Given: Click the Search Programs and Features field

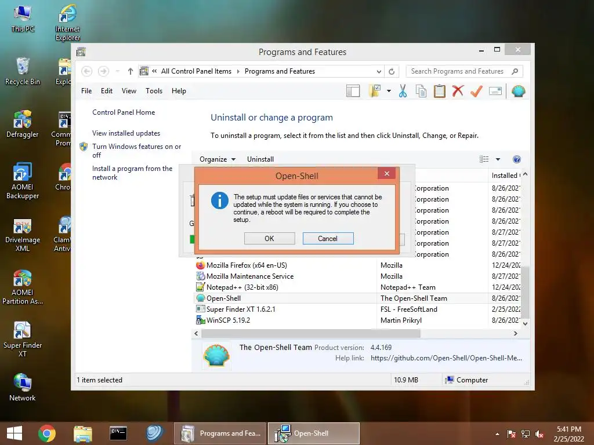Looking at the screenshot, I should [x=465, y=71].
